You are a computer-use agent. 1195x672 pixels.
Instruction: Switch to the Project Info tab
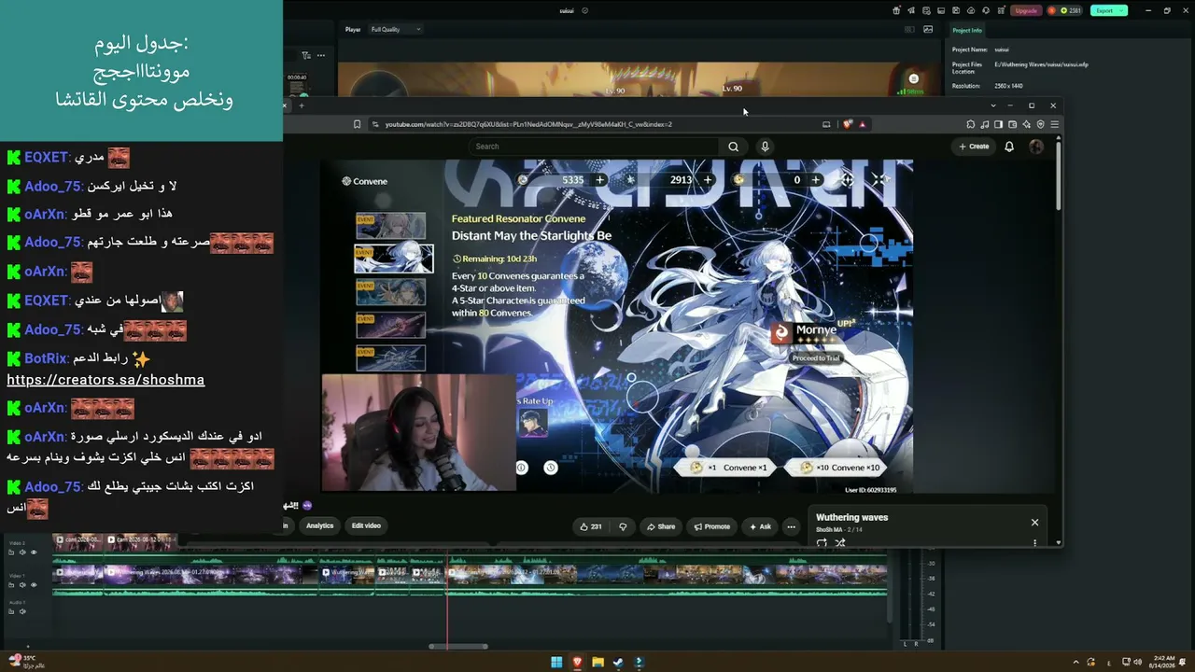966,31
